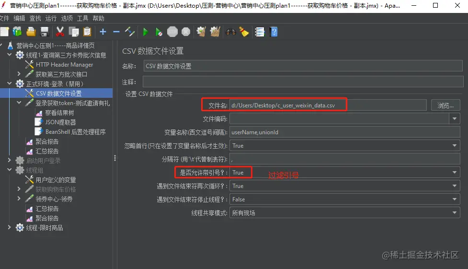This screenshot has width=468, height=269.
Task: Collapse 线程1-查询第三方卡券批次信息 node
Action: [x=10, y=55]
